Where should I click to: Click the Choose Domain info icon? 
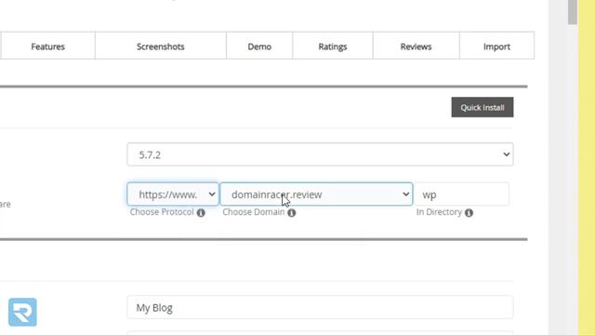tap(291, 213)
